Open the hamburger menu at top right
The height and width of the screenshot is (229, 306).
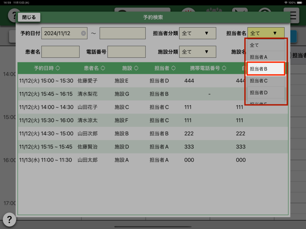click(x=291, y=16)
